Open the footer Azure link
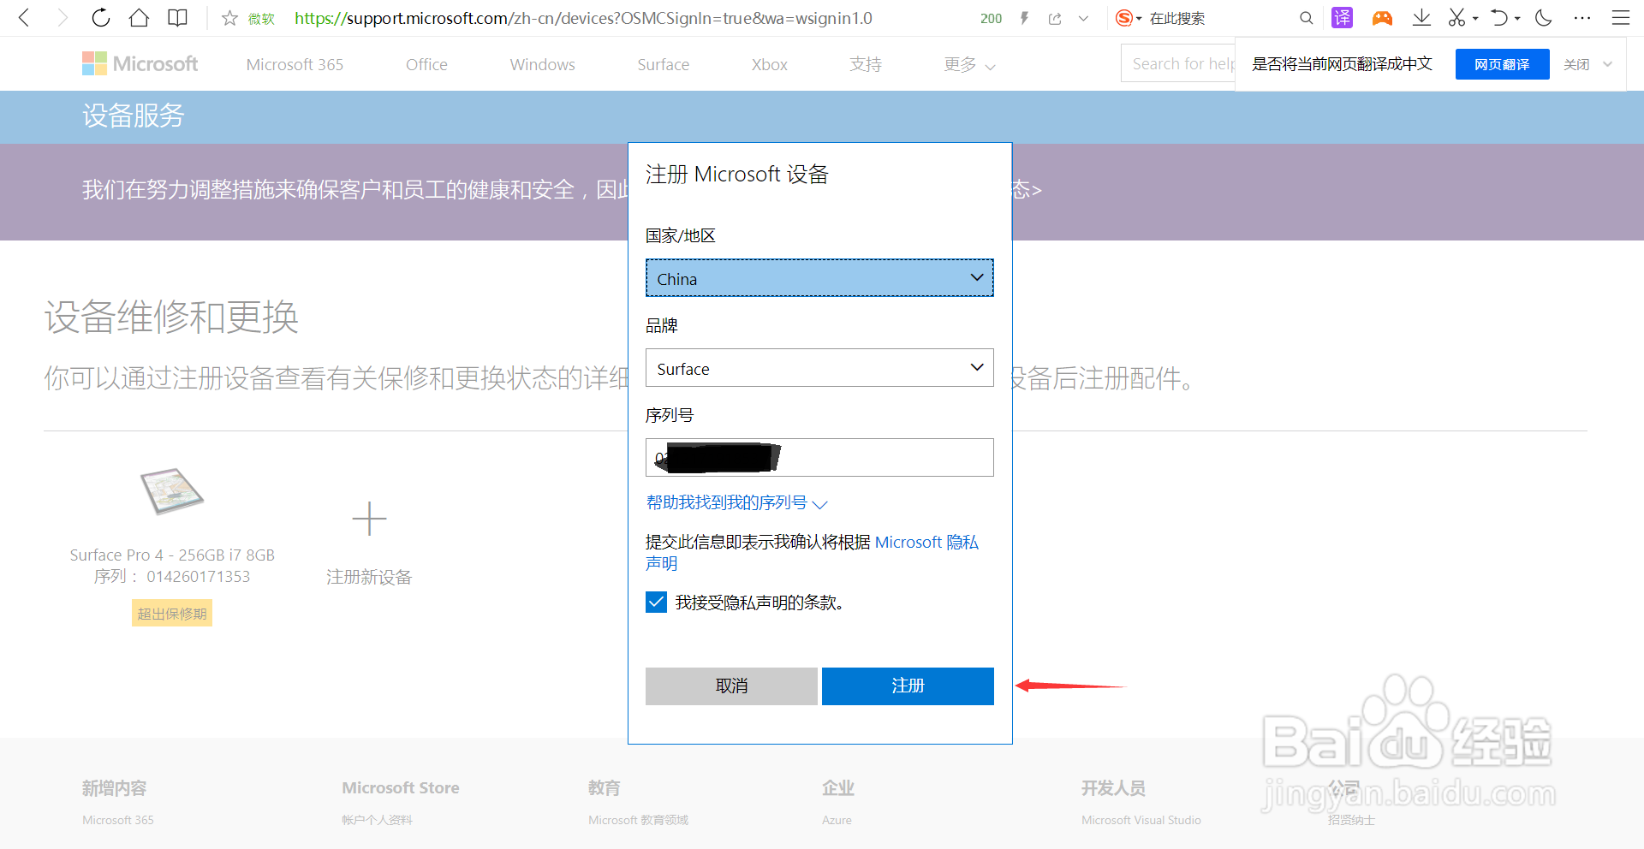Viewport: 1644px width, 849px height. 837,820
